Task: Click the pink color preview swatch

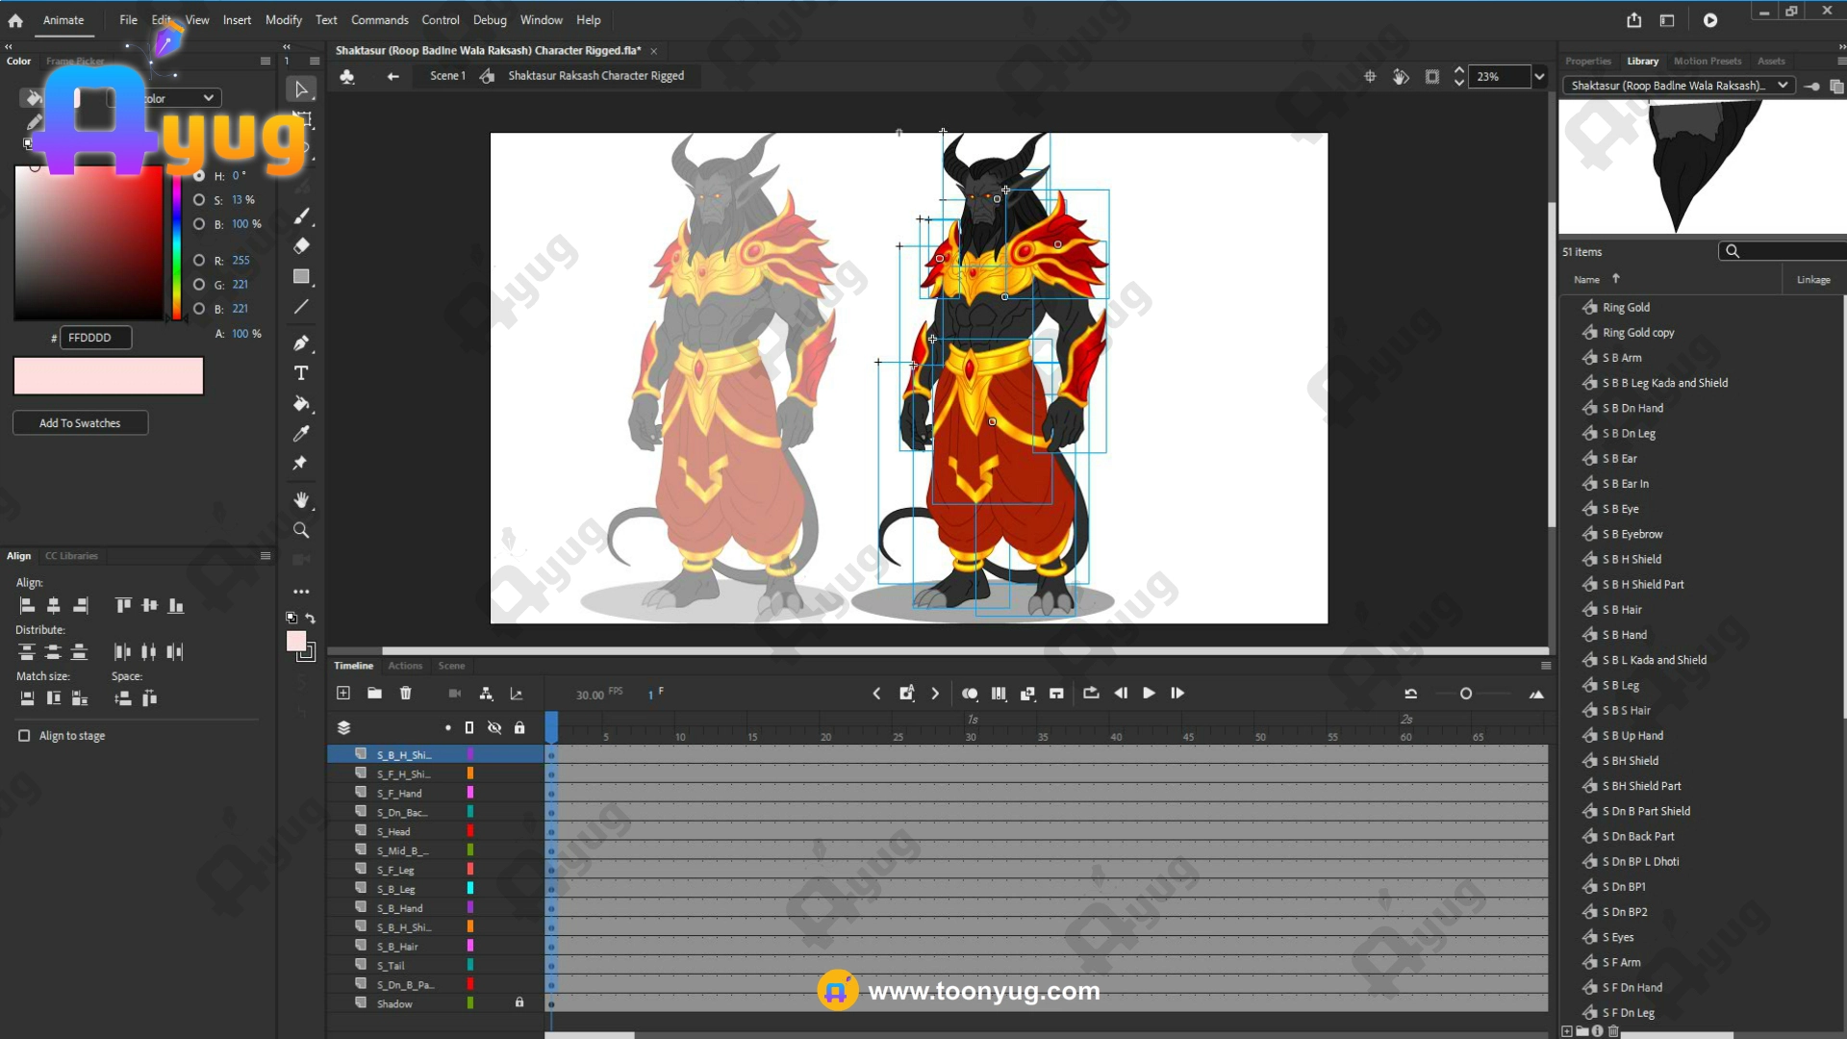Action: [x=109, y=376]
